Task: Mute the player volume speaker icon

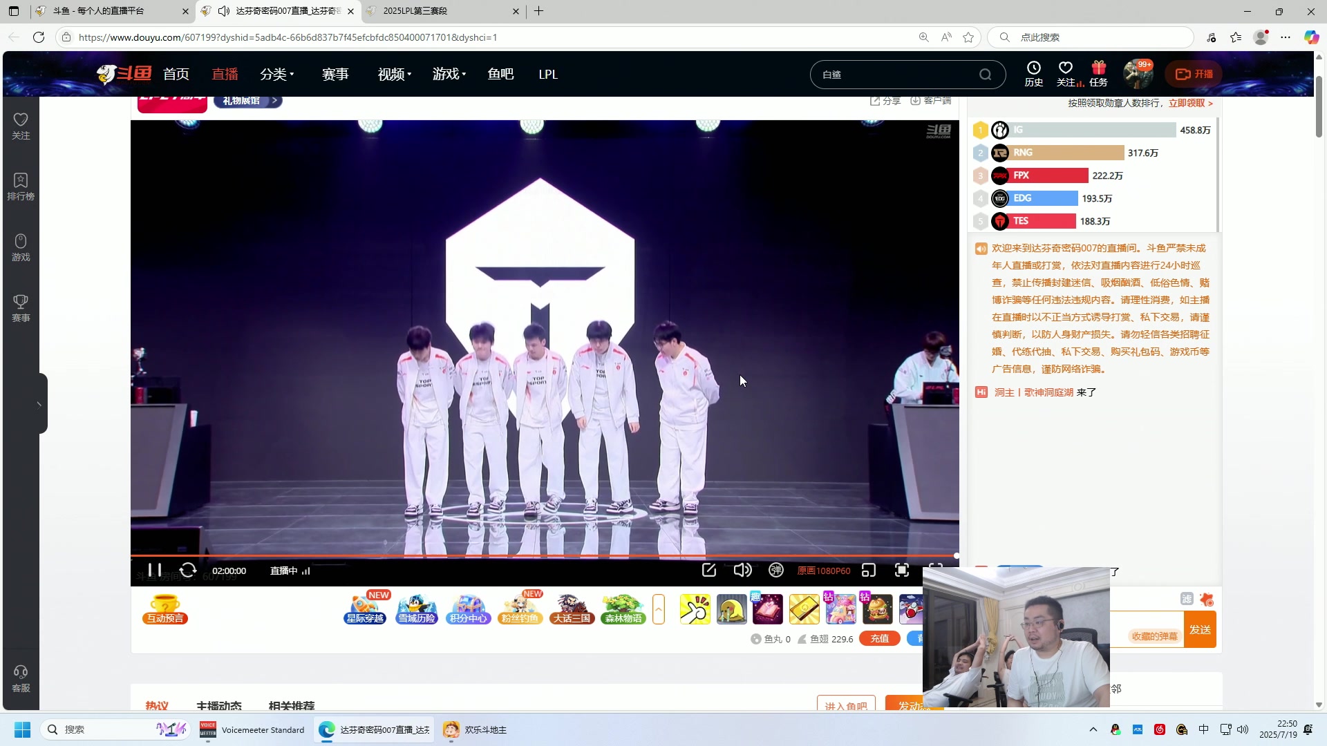Action: click(x=742, y=571)
